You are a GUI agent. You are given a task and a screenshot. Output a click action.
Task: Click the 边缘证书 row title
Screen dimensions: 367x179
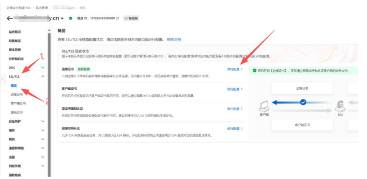pyautogui.click(x=68, y=69)
